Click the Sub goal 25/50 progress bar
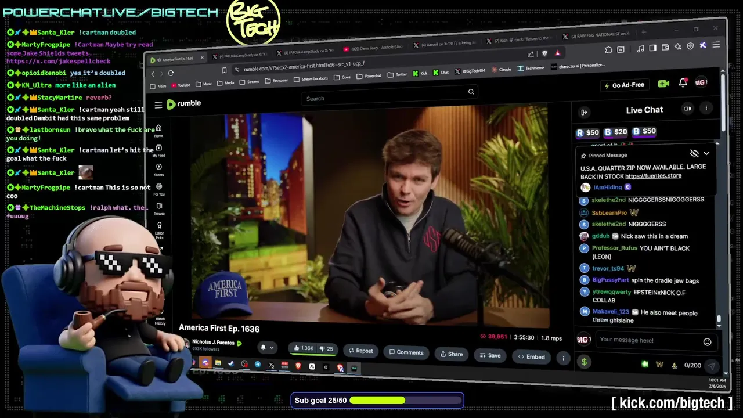Viewport: 743px width, 418px height. (377, 401)
